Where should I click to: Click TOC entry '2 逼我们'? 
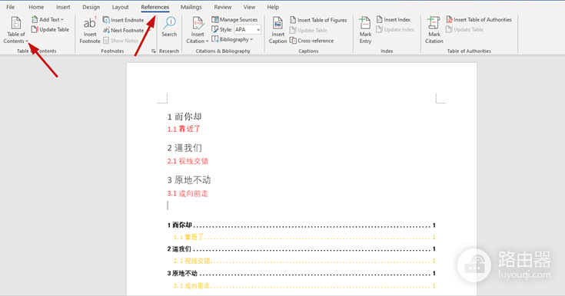tap(301, 249)
